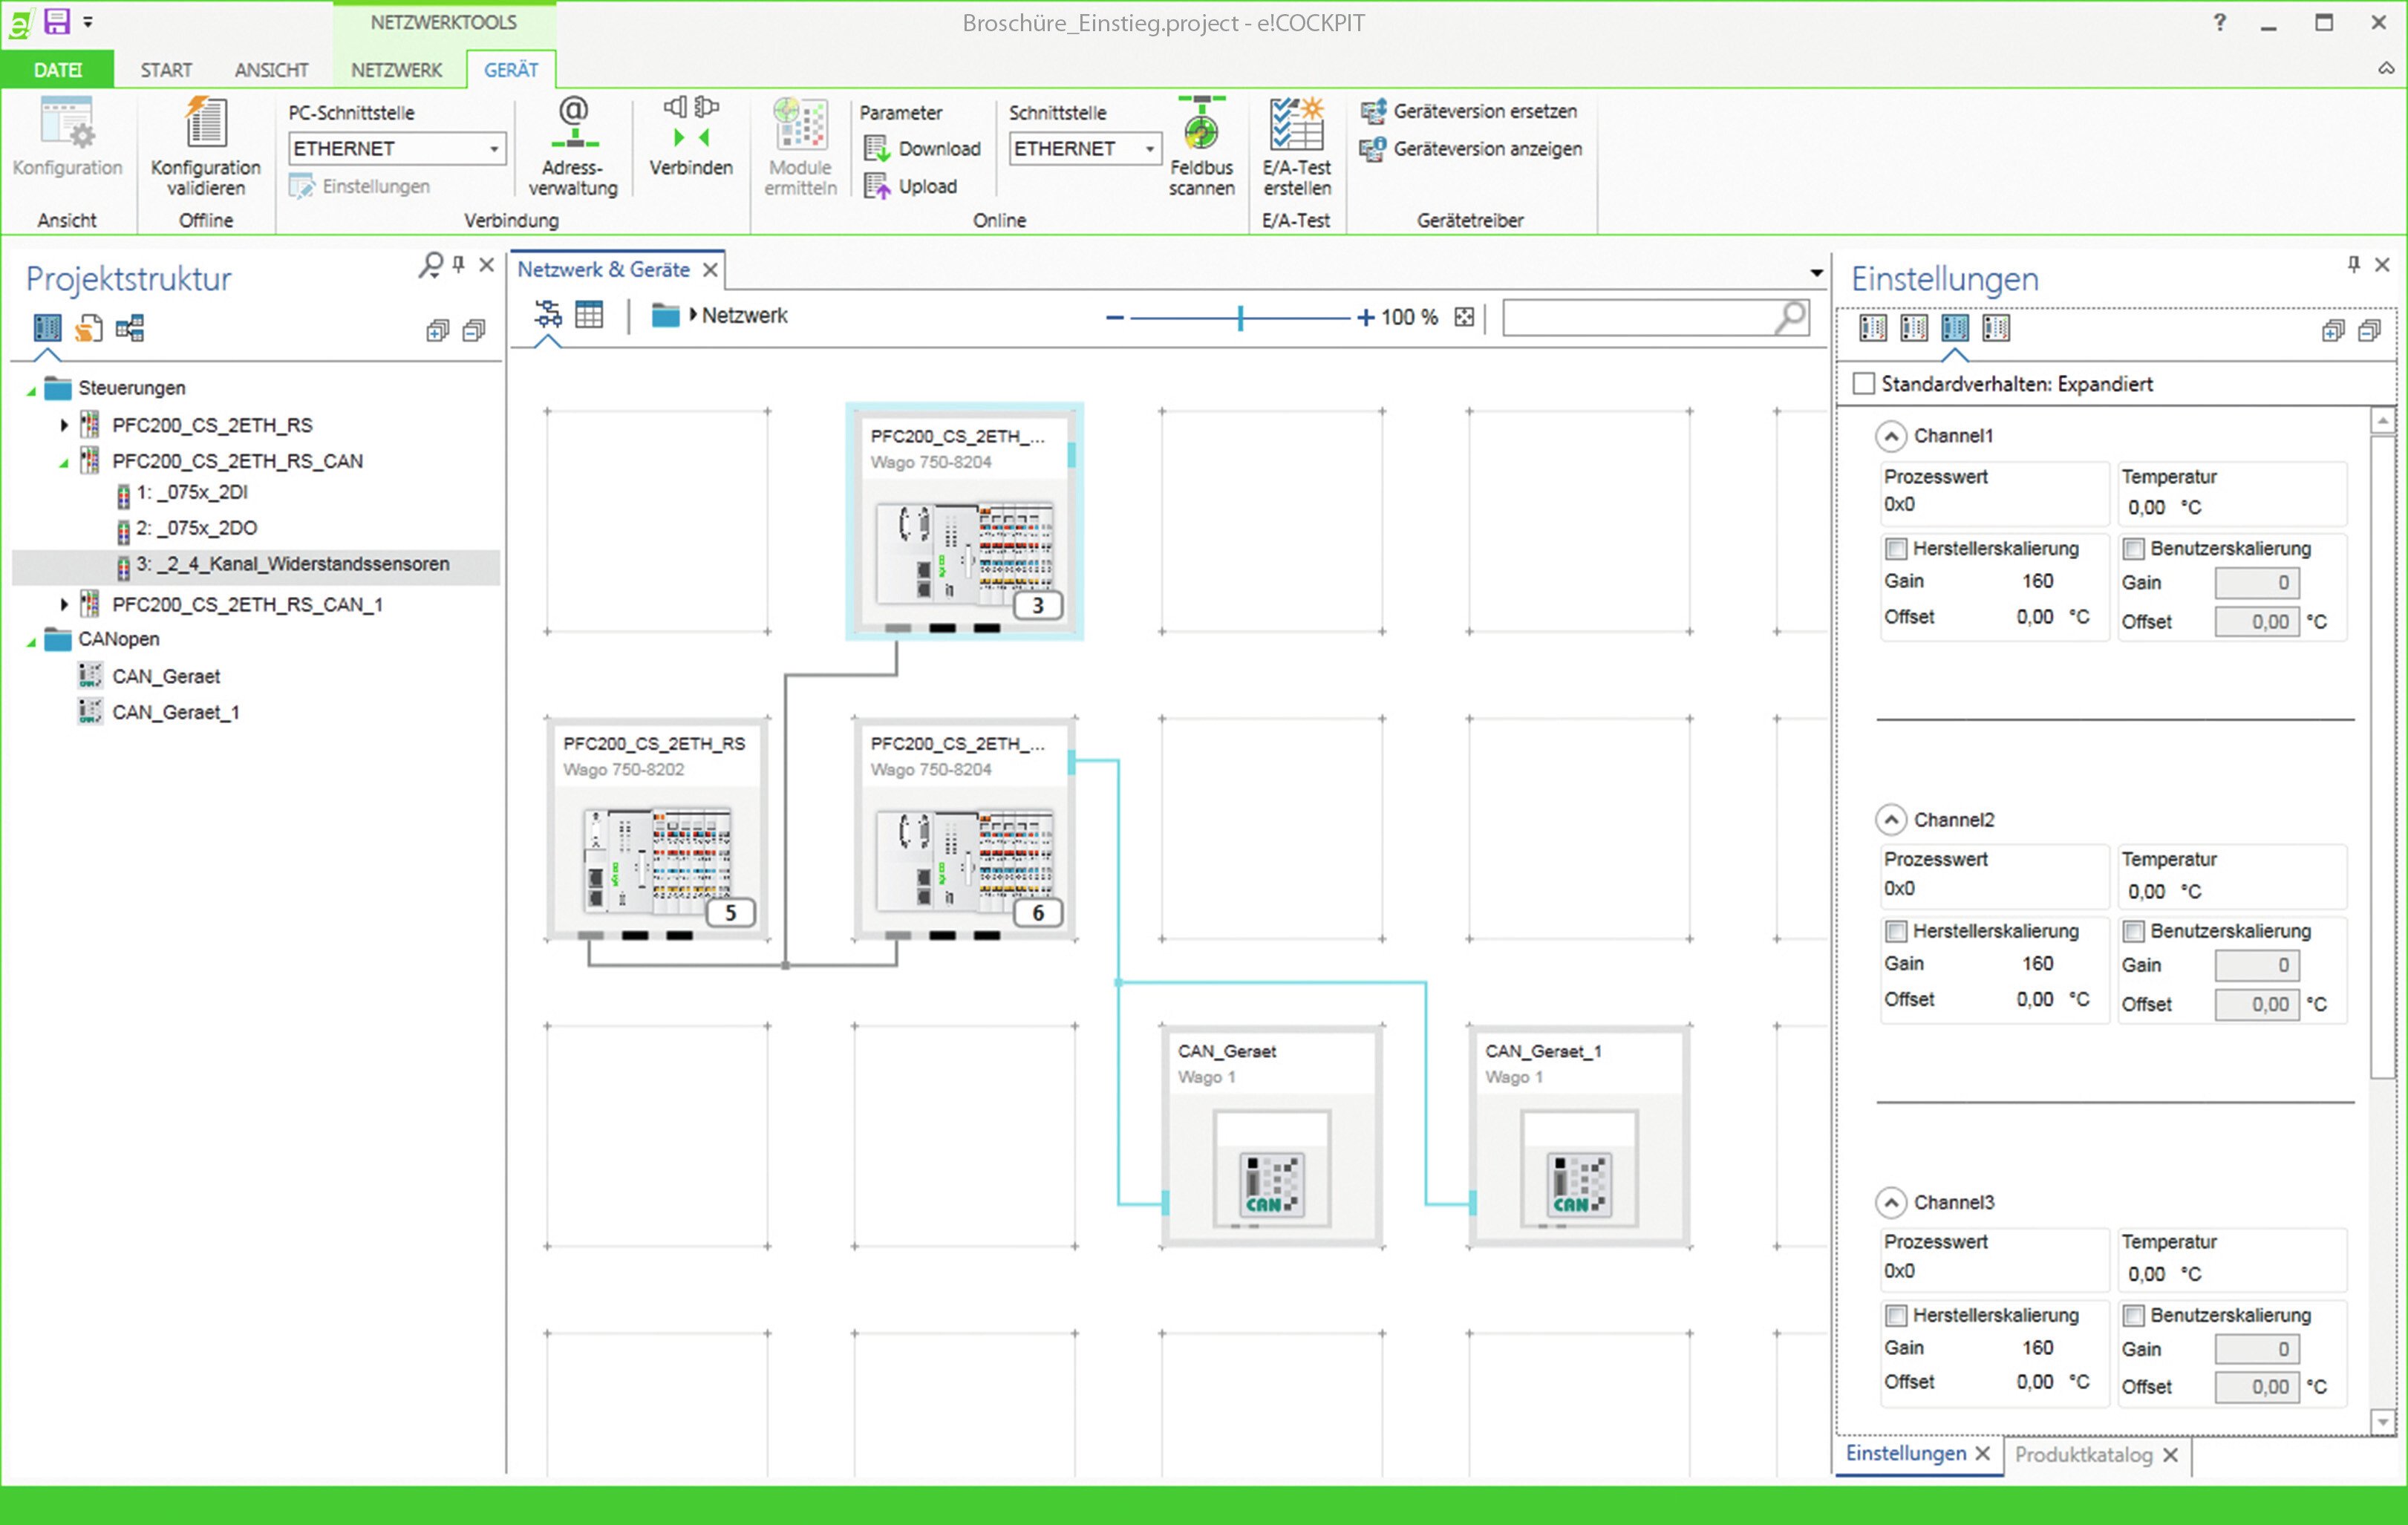Toggle Standardverhalten: Expandiert checkbox
The image size is (2408, 1525).
coord(1863,384)
